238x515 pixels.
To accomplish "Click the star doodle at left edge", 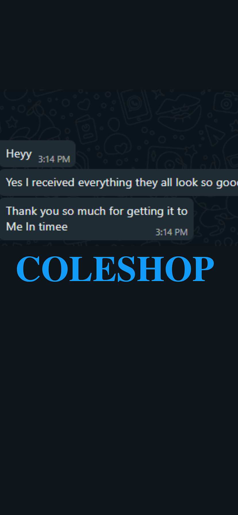I will point(12,122).
